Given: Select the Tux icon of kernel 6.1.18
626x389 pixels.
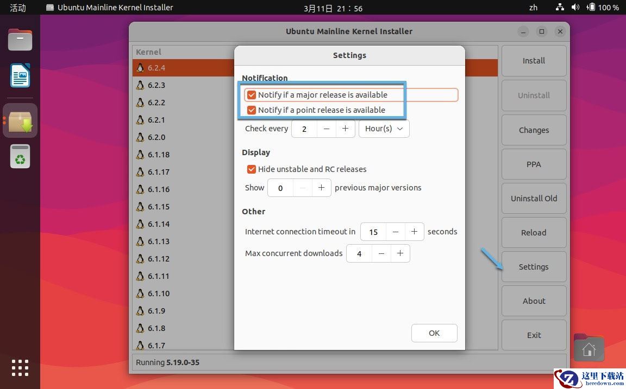Looking at the screenshot, I should [140, 154].
